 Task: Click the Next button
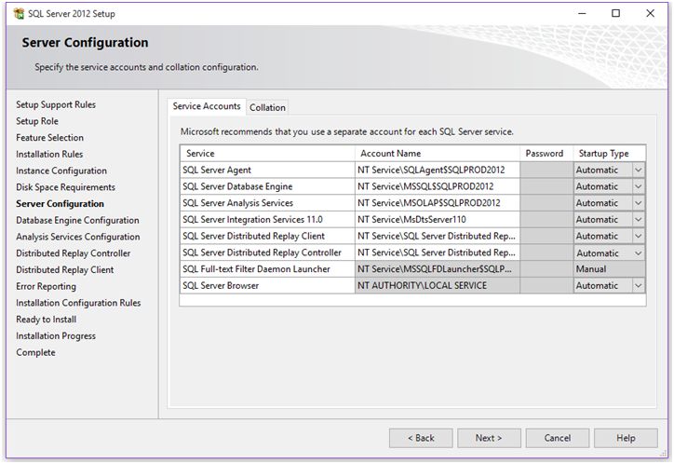point(489,438)
